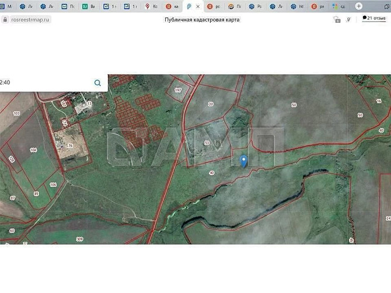Image resolution: width=391 pixels, height=293 pixels.
Task: Select parcel label 16 on the map
Action: pos(379,101)
